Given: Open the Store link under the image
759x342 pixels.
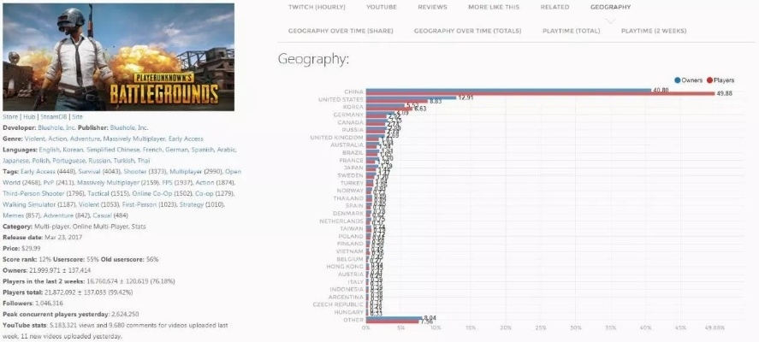Looking at the screenshot, I should (10, 116).
